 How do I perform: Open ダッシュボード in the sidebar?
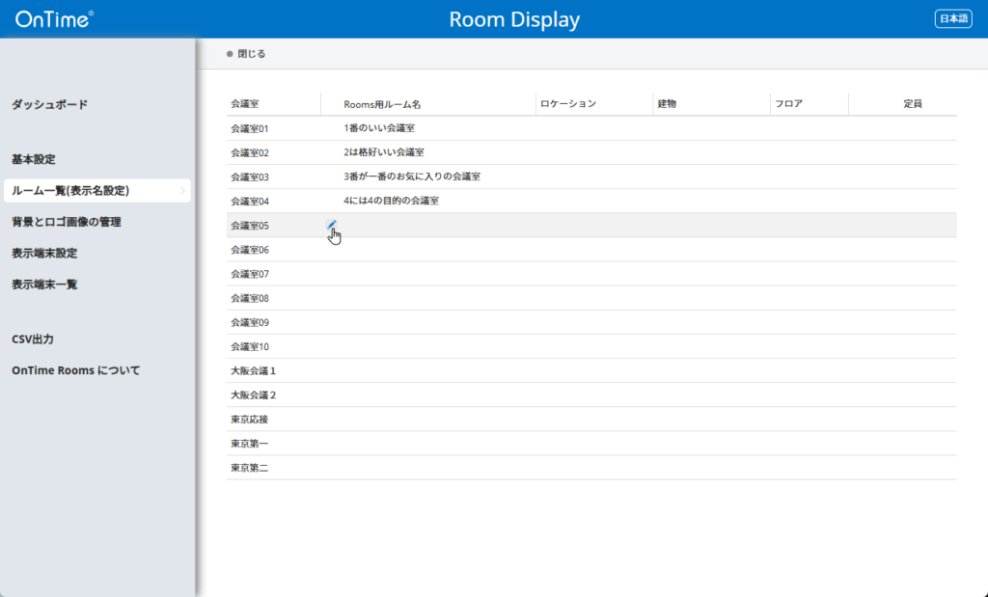[x=49, y=104]
